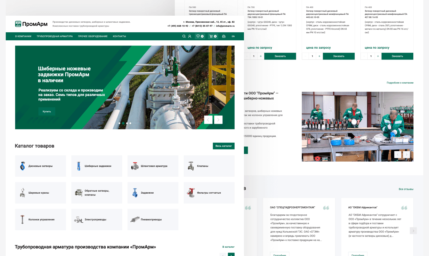The image size is (429, 256).
Task: Open the О компании menu item
Action: 23,36
